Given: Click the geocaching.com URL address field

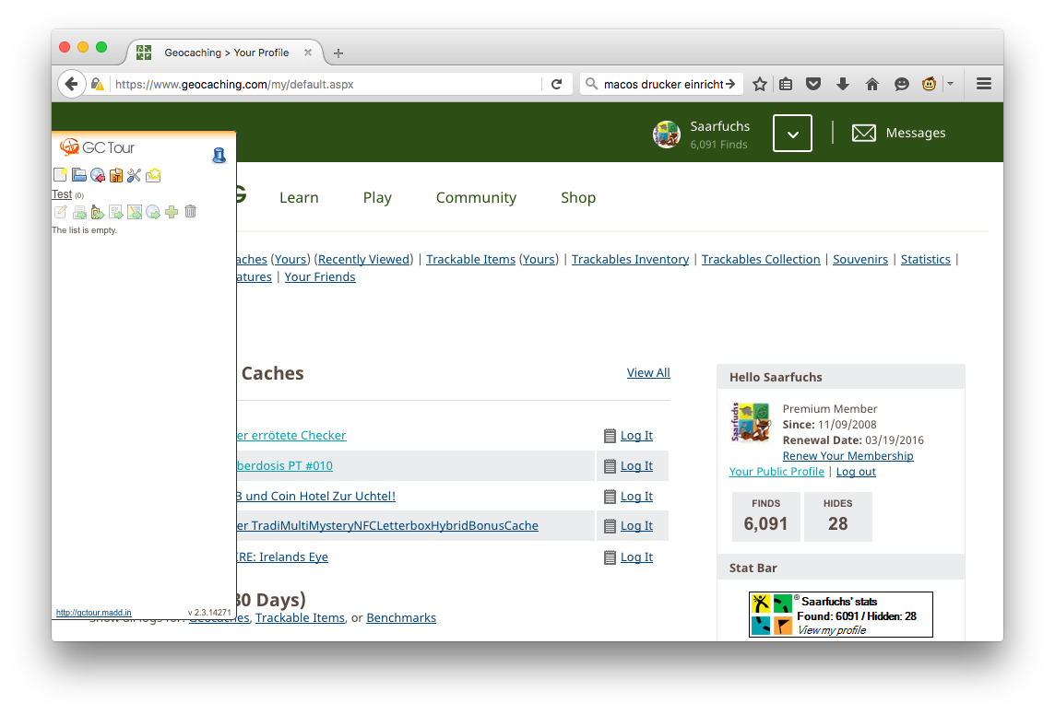Looking at the screenshot, I should coord(326,84).
